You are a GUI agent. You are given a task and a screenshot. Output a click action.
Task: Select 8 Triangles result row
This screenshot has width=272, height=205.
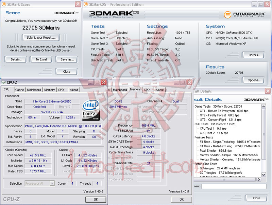coord(220,168)
